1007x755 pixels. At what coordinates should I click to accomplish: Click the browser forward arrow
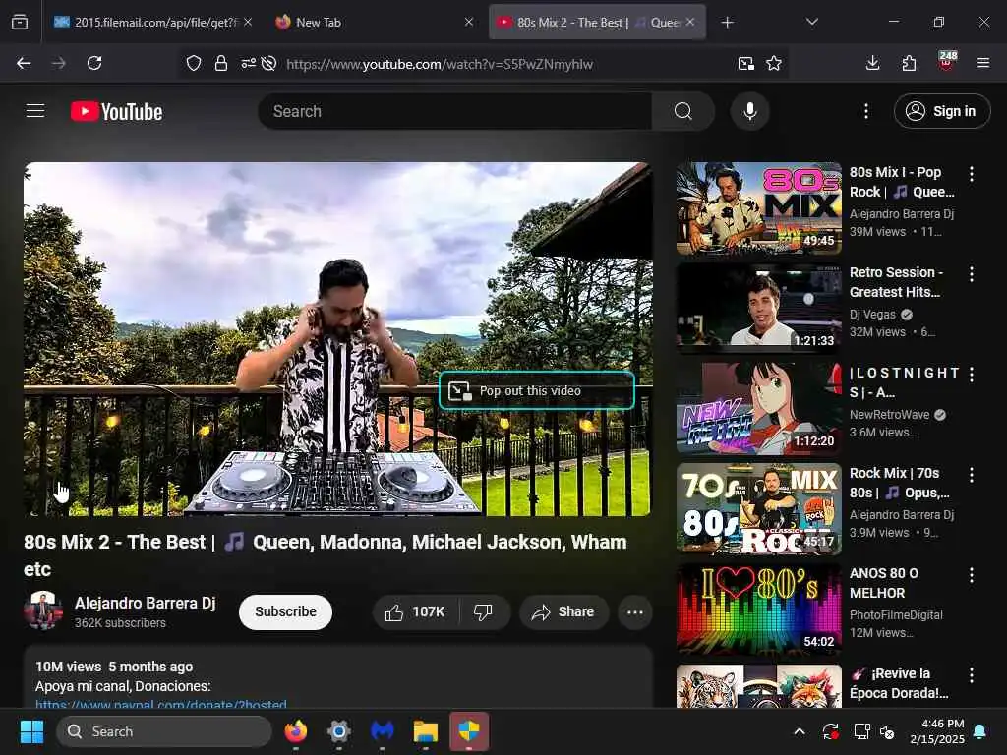click(x=58, y=63)
